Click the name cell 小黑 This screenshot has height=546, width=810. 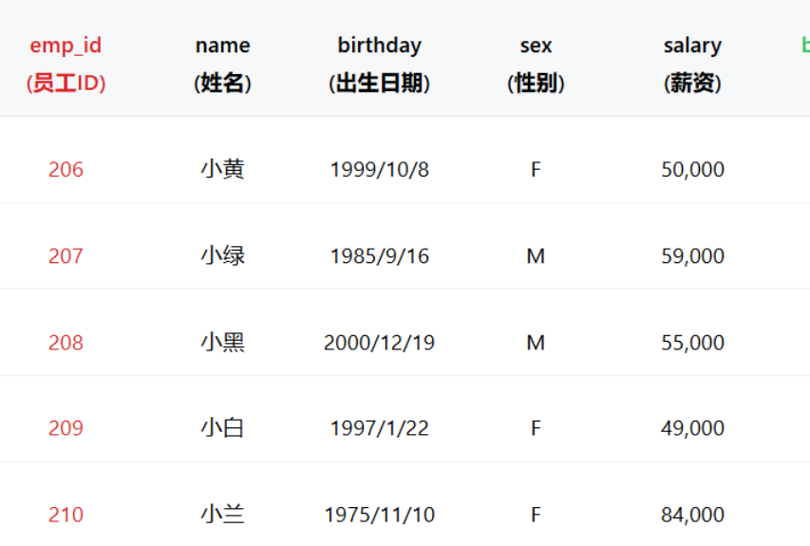pyautogui.click(x=222, y=342)
